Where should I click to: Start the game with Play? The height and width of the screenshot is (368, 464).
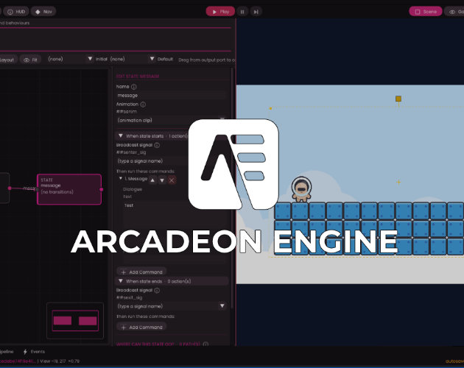coord(220,12)
